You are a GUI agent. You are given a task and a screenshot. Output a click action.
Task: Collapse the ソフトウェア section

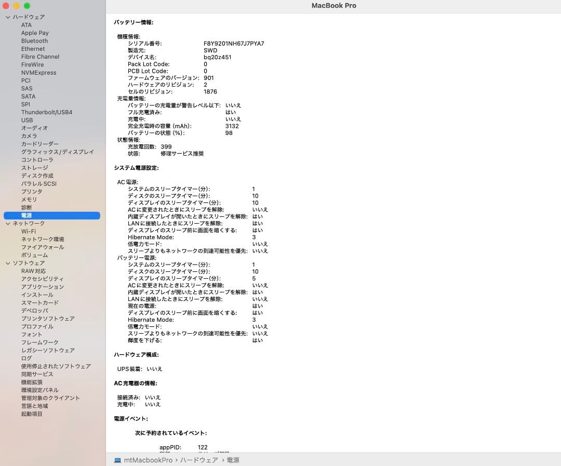point(8,263)
